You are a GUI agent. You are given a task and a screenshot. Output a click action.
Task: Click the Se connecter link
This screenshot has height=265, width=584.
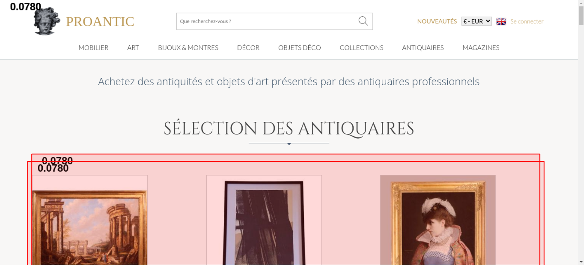(527, 21)
